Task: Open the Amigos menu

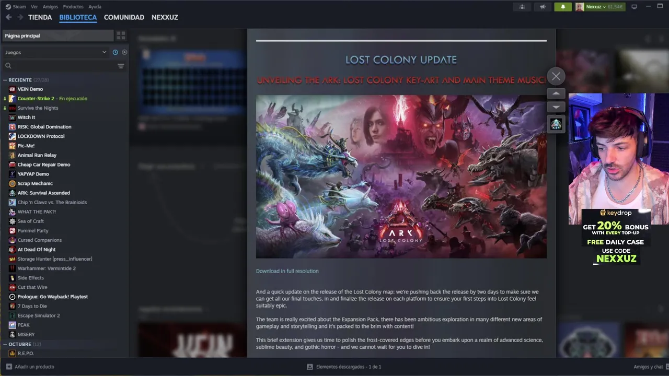Action: pyautogui.click(x=50, y=7)
